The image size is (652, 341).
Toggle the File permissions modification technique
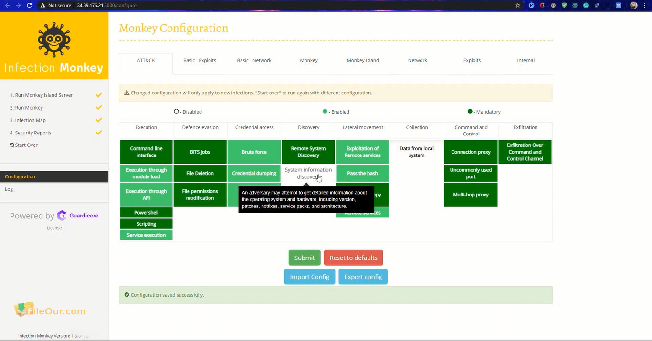click(x=200, y=195)
